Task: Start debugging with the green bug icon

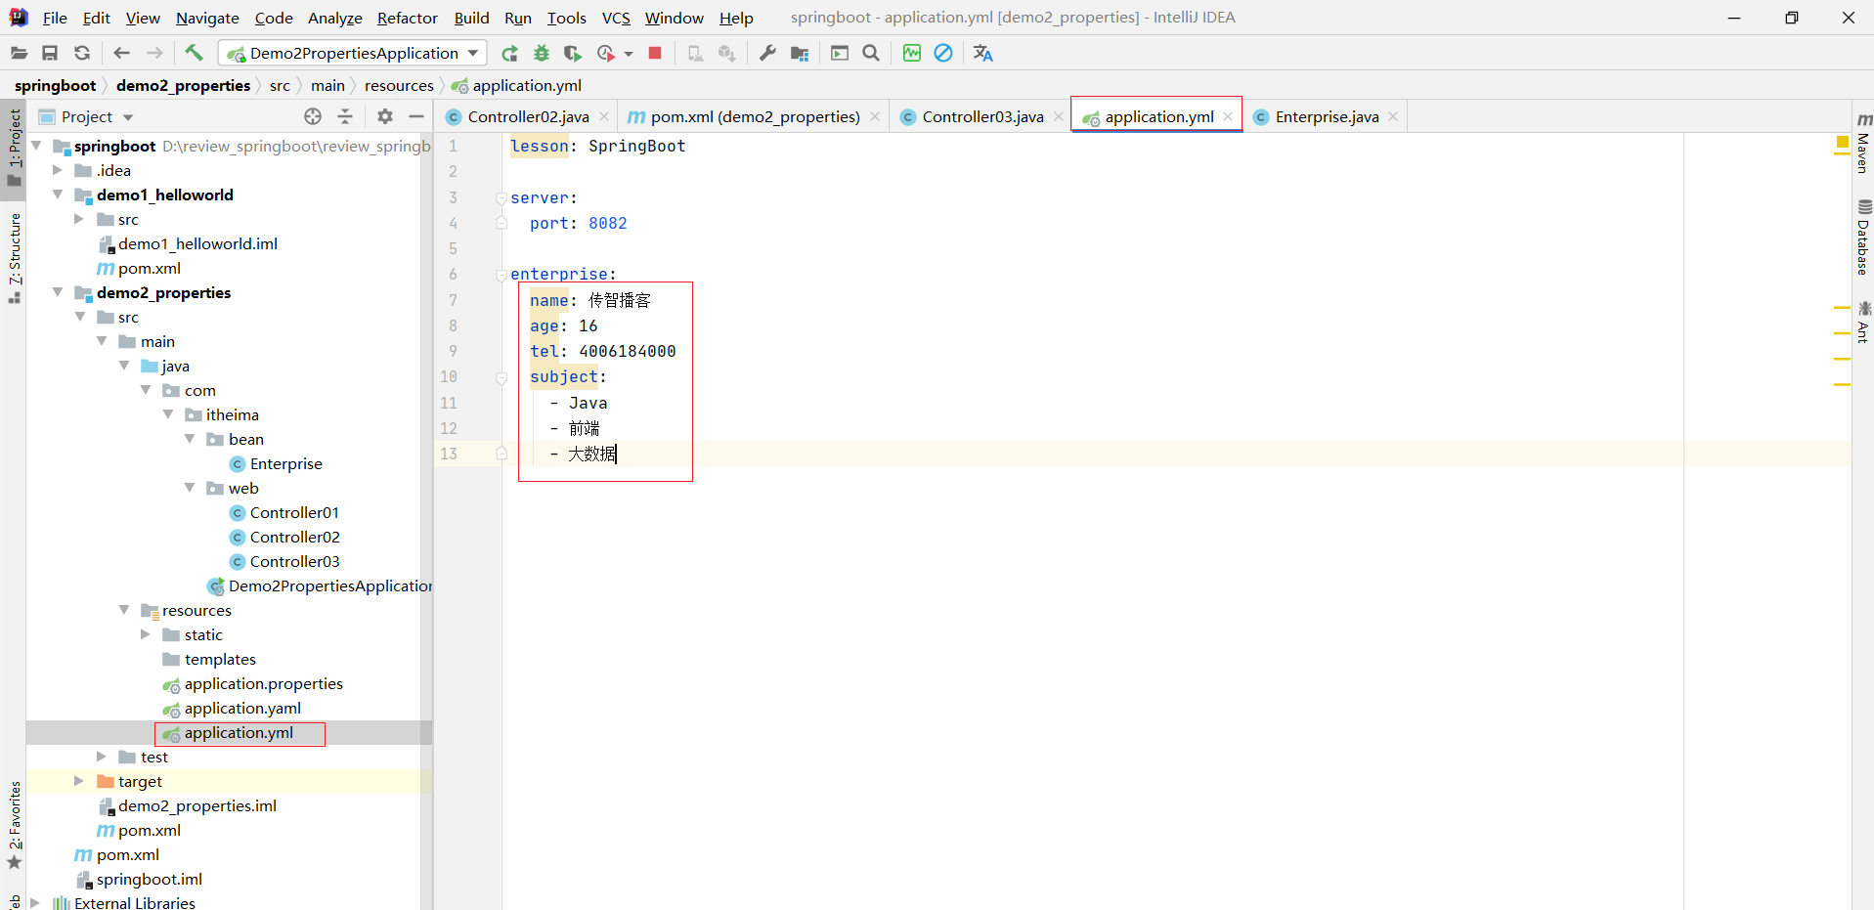Action: pos(542,54)
